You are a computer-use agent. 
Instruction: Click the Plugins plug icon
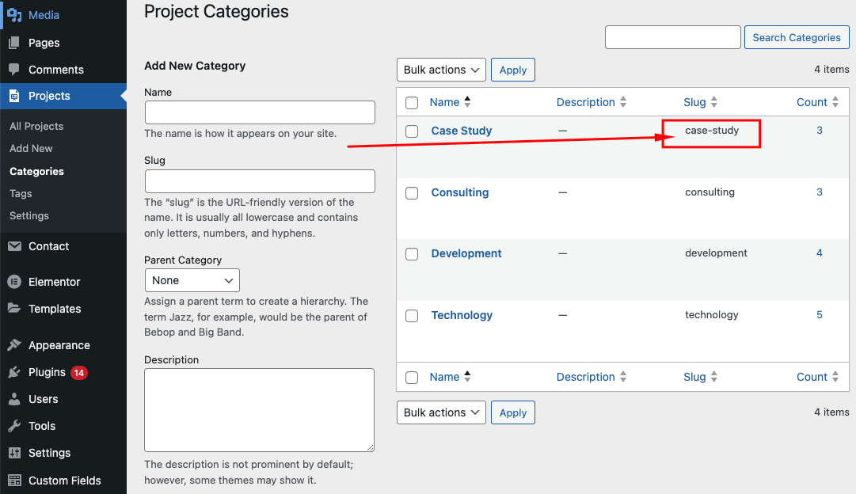pos(14,372)
